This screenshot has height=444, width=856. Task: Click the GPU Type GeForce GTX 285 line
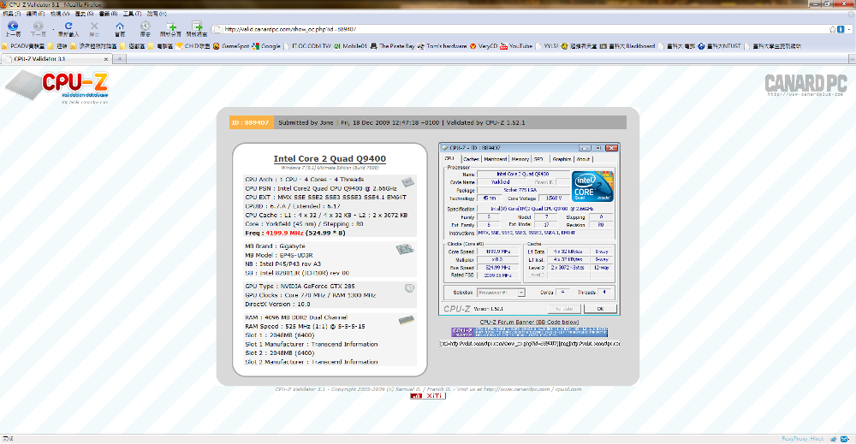[300, 286]
